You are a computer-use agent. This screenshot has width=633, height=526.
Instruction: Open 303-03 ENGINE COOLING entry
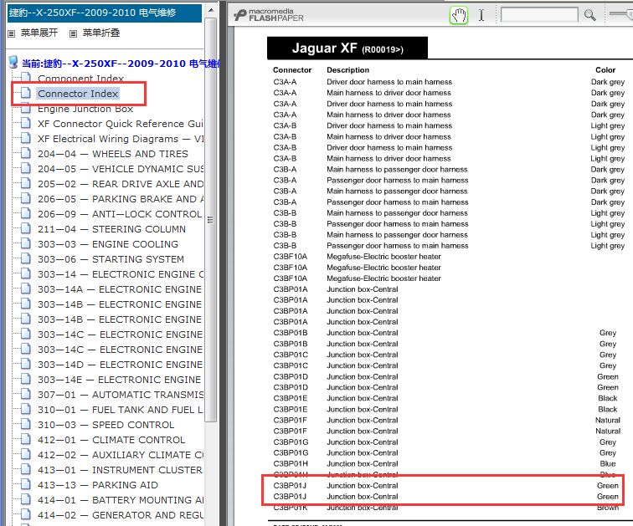coord(108,244)
